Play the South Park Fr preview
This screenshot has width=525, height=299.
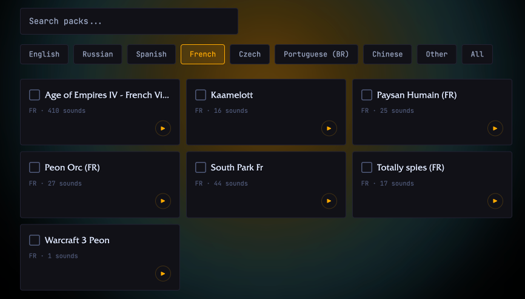(329, 201)
